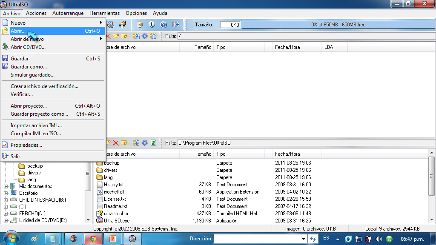Expand the FERCHO(D:) drive tree node
The width and height of the screenshot is (436, 245).
pyautogui.click(x=6, y=214)
